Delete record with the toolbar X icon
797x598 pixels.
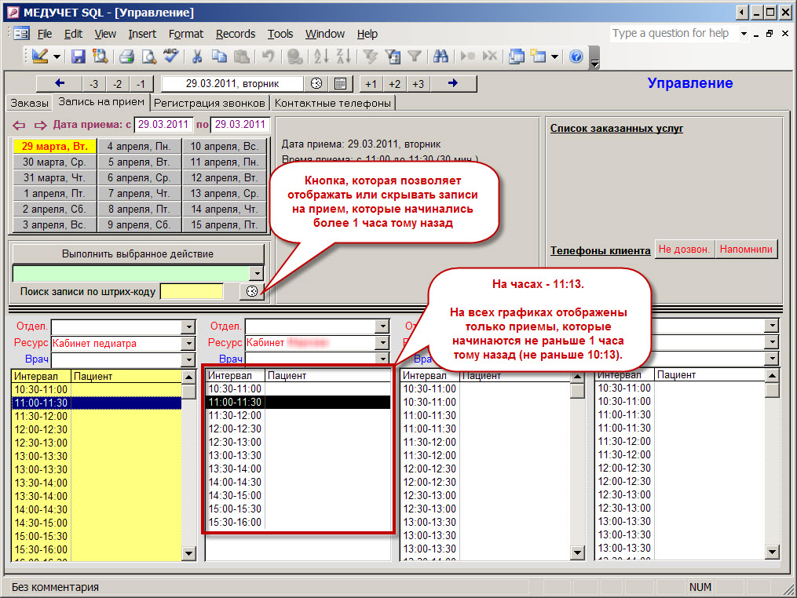(489, 56)
